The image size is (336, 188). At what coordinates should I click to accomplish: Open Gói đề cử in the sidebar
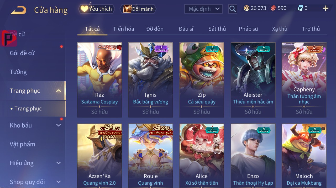point(22,53)
